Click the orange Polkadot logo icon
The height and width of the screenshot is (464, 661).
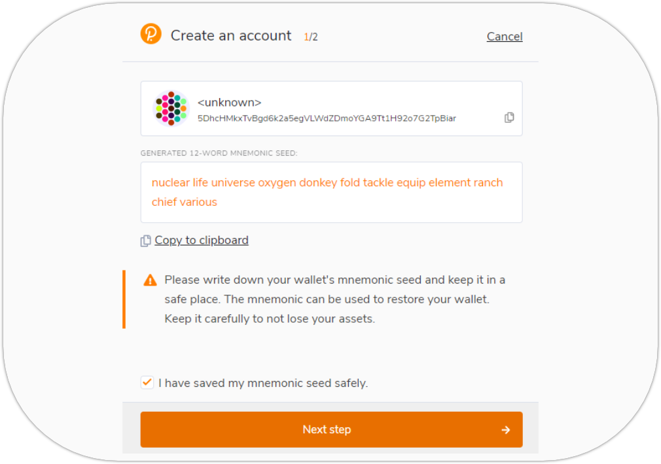click(151, 34)
